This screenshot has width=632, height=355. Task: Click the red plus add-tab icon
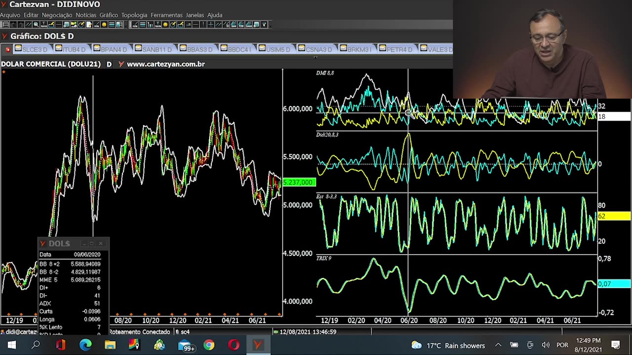(8, 49)
